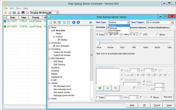This screenshot has width=176, height=110.
Task: Click the Cancel button
Action: point(157,105)
